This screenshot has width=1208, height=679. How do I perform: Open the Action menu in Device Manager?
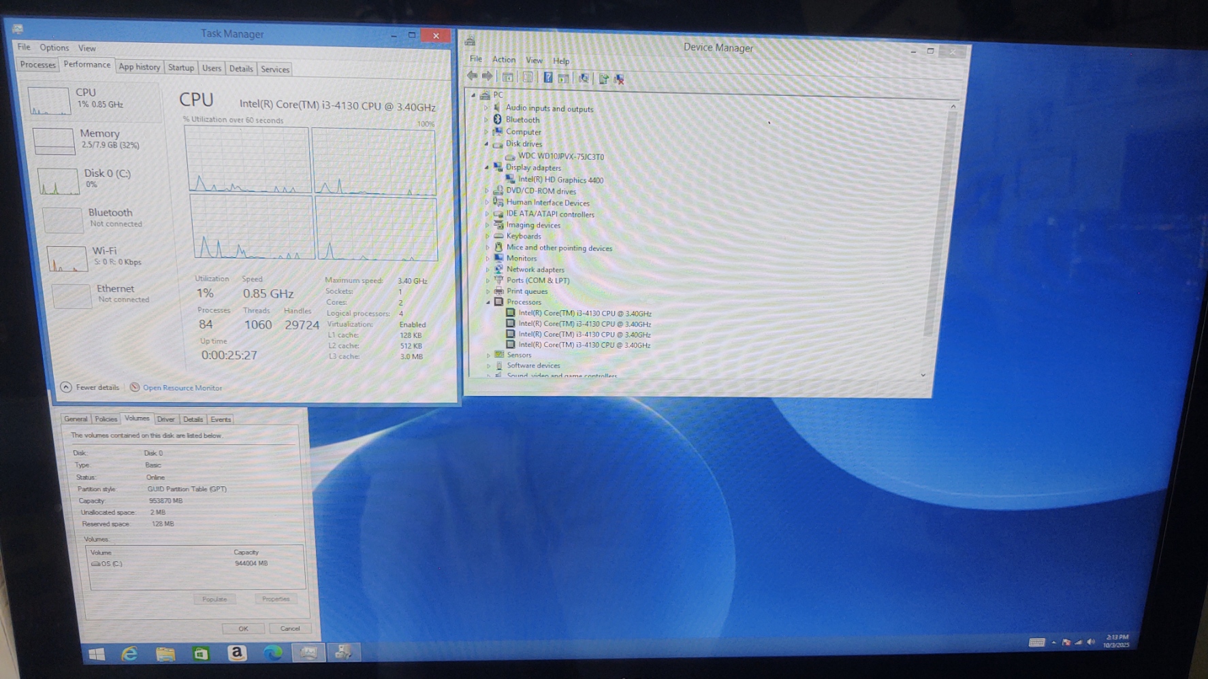[x=503, y=60]
